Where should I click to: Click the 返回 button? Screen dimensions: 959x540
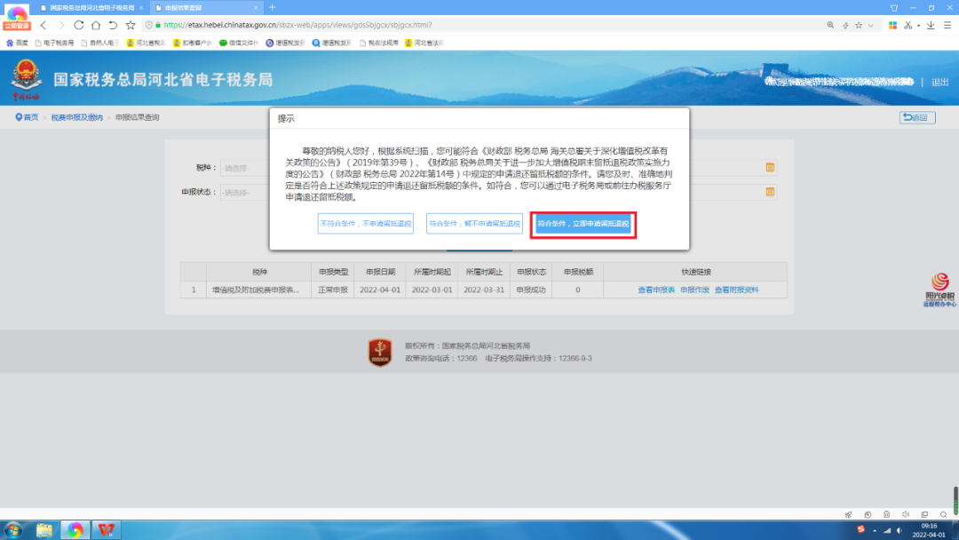917,117
